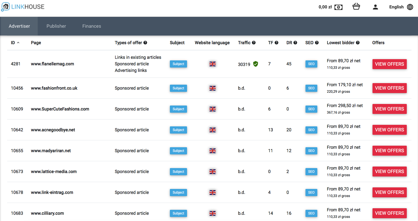Click the SEO badge for madyariran.net

click(x=311, y=151)
